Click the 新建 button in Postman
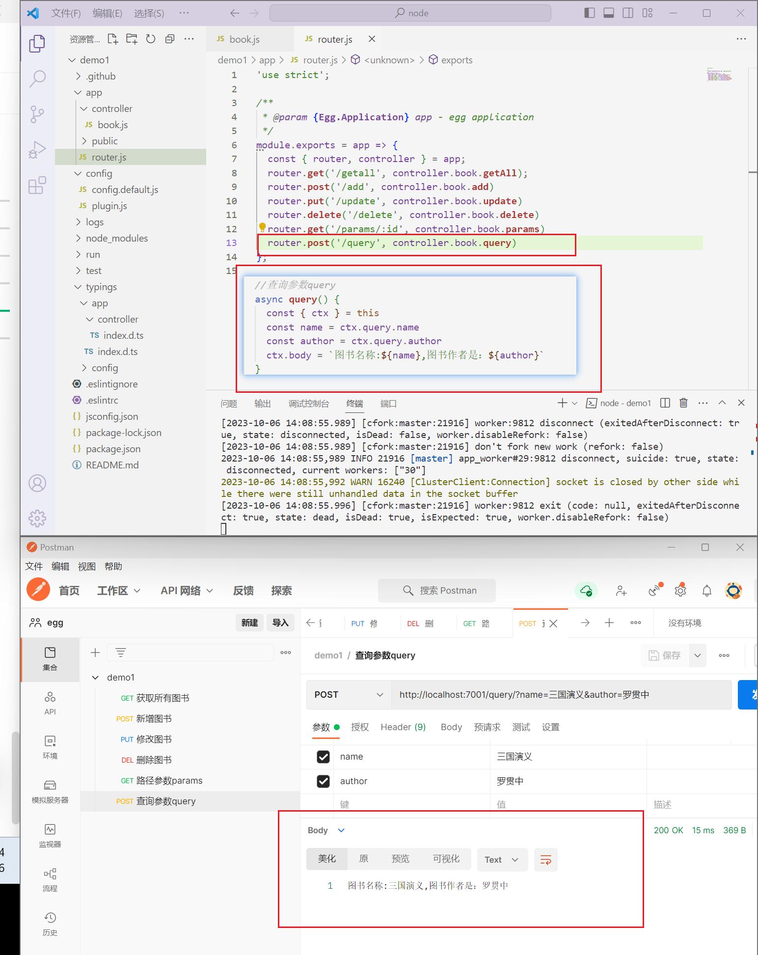Image resolution: width=758 pixels, height=955 pixels. (249, 623)
